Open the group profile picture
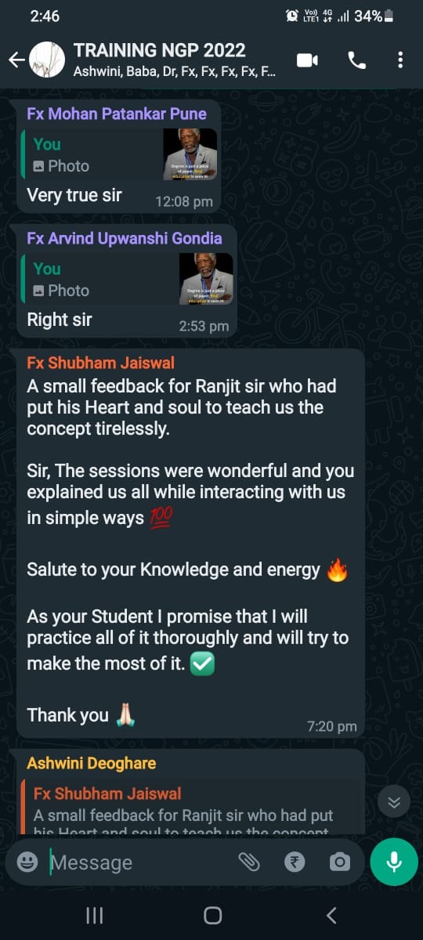This screenshot has height=940, width=423. (x=46, y=60)
